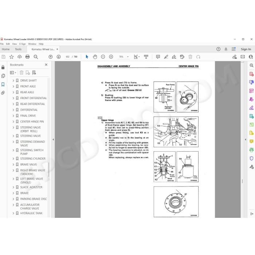Click the new bookmark icon in Bookmarks panel
This screenshot has width=255, height=255.
[28, 73]
